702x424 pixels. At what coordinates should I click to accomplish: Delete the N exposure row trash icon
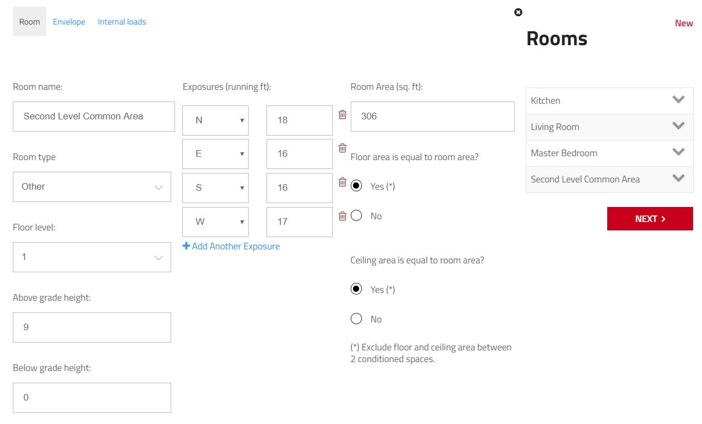[x=342, y=114]
